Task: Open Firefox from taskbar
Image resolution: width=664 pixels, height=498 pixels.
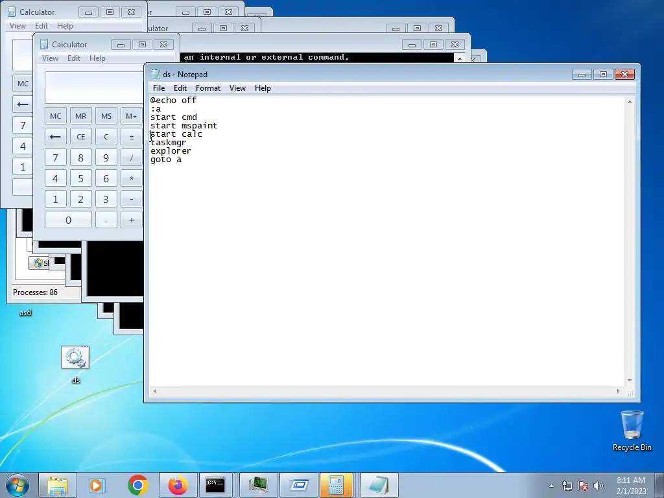Action: click(x=178, y=485)
